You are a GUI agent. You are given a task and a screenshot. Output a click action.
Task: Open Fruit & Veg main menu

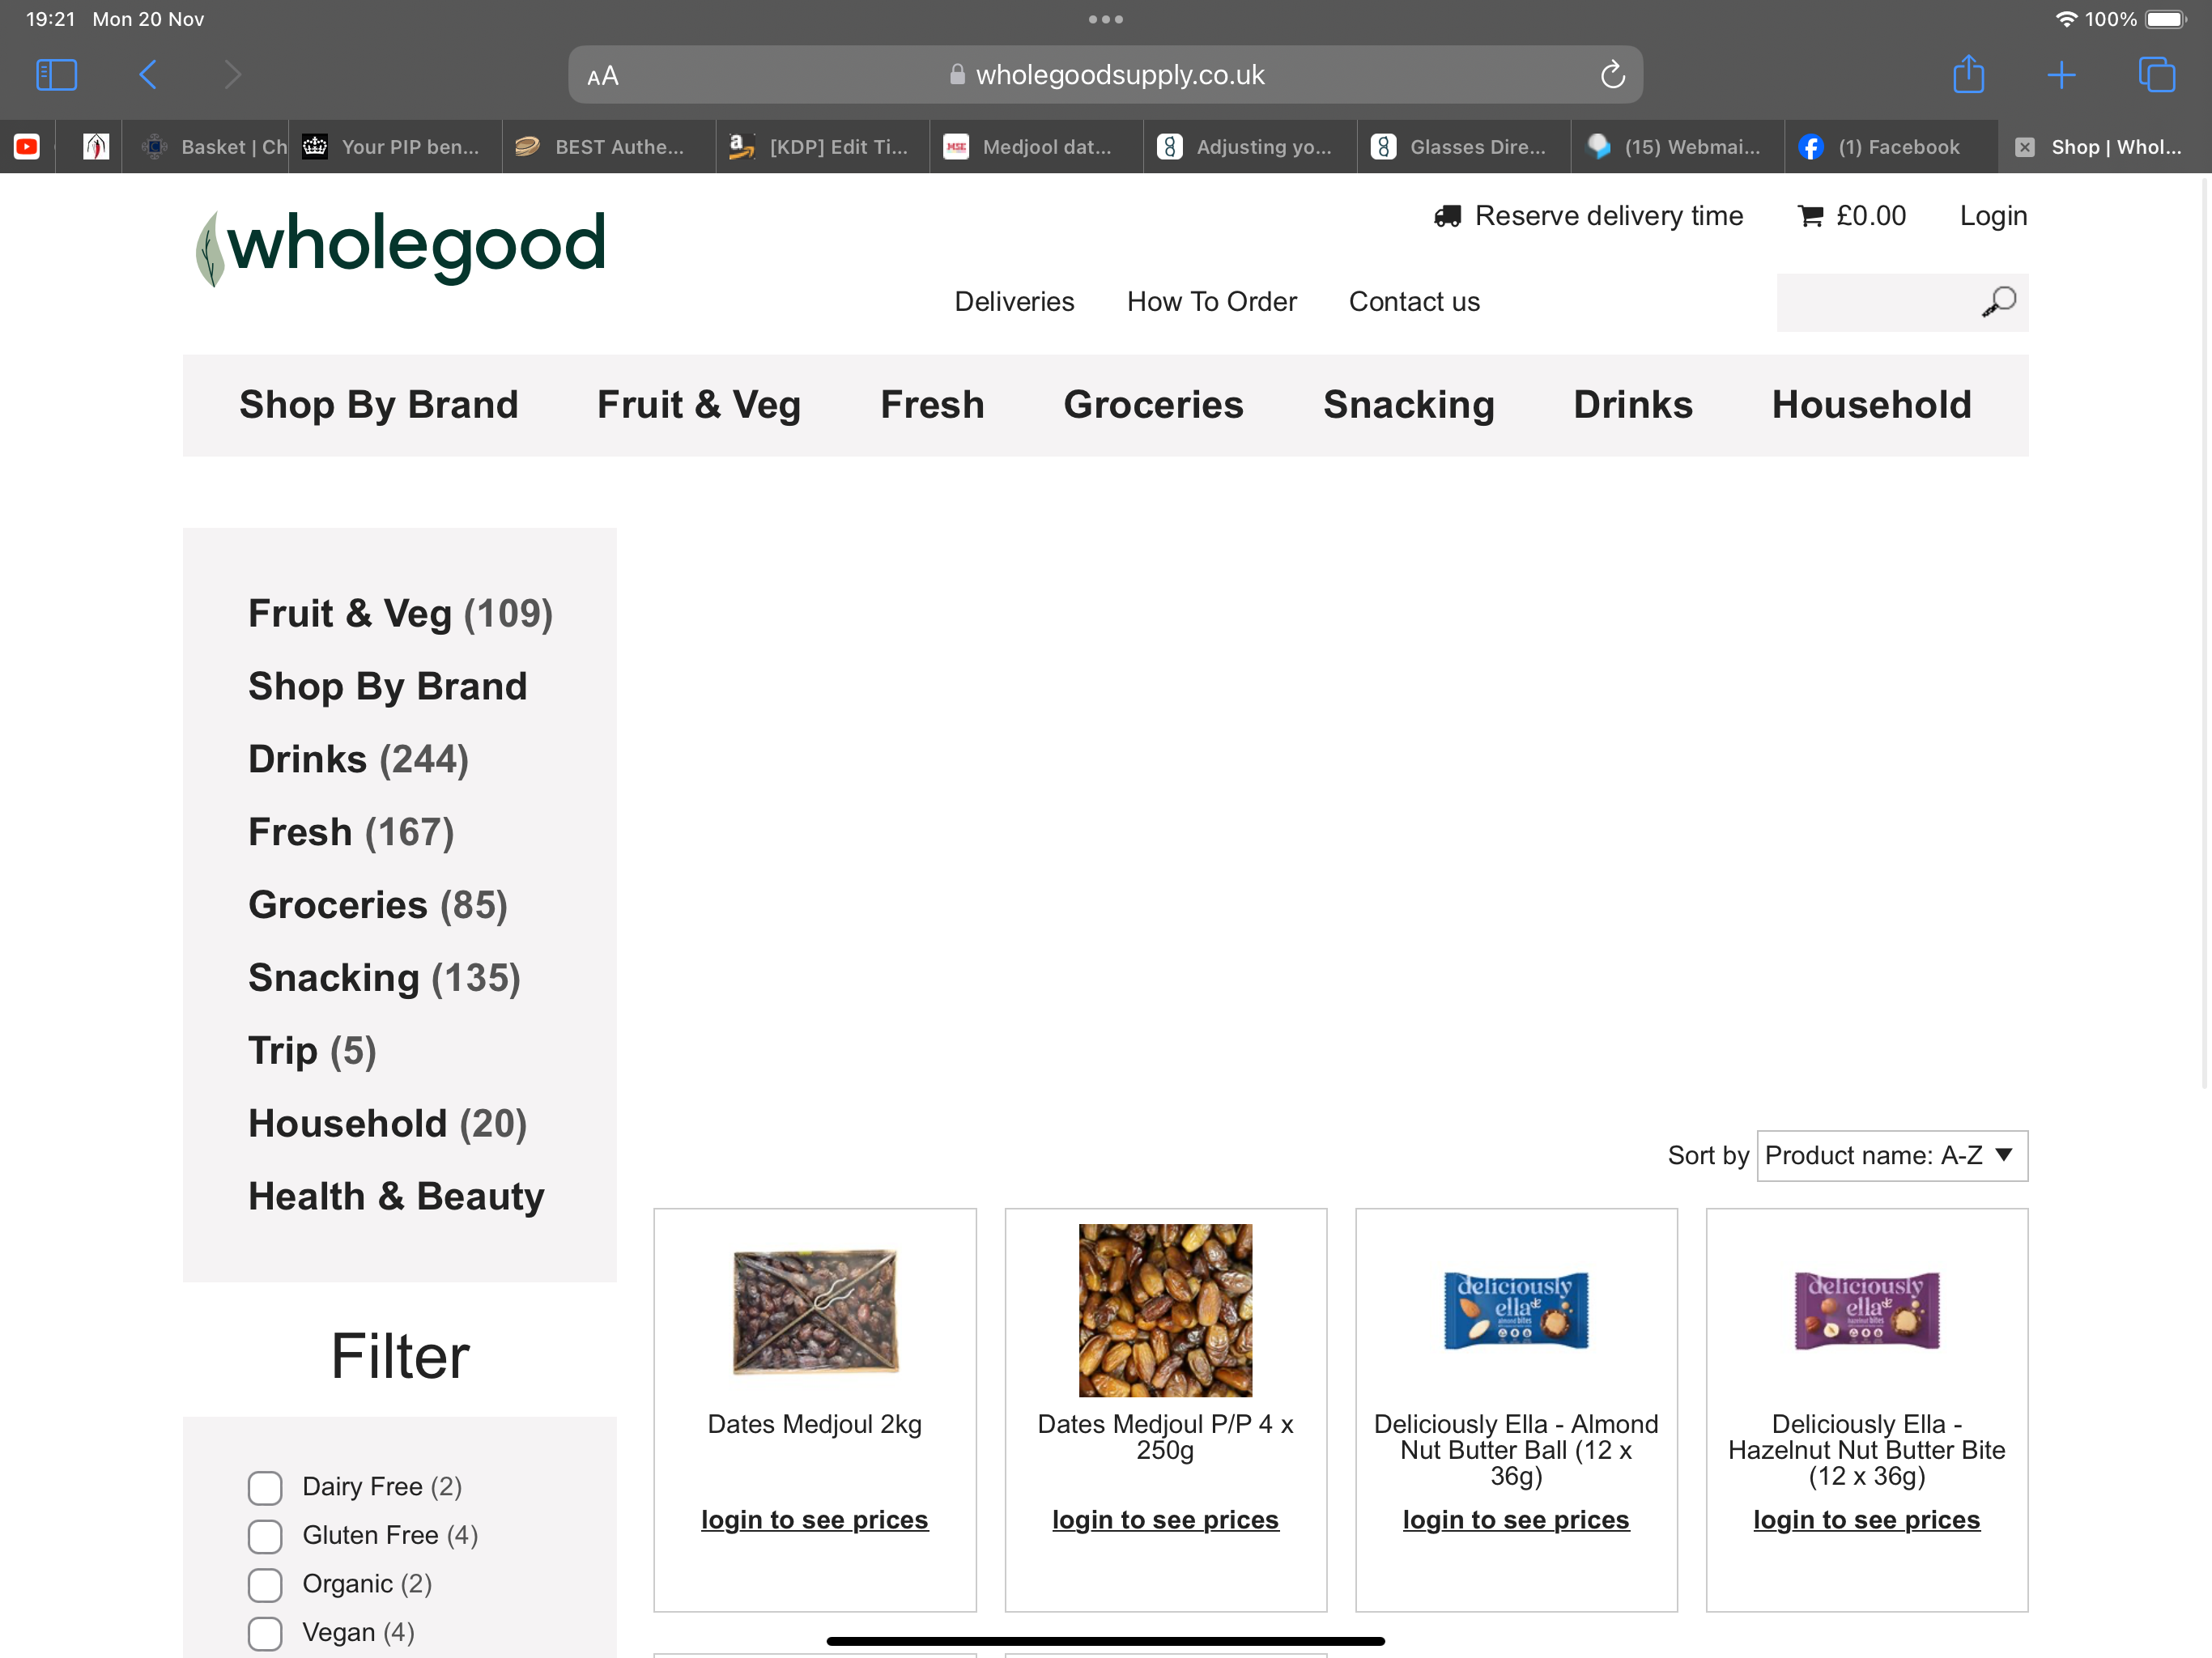pos(698,405)
